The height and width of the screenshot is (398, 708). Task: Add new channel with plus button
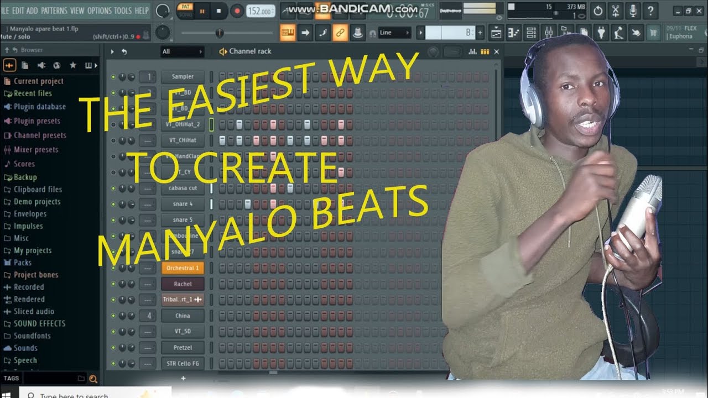point(183,379)
